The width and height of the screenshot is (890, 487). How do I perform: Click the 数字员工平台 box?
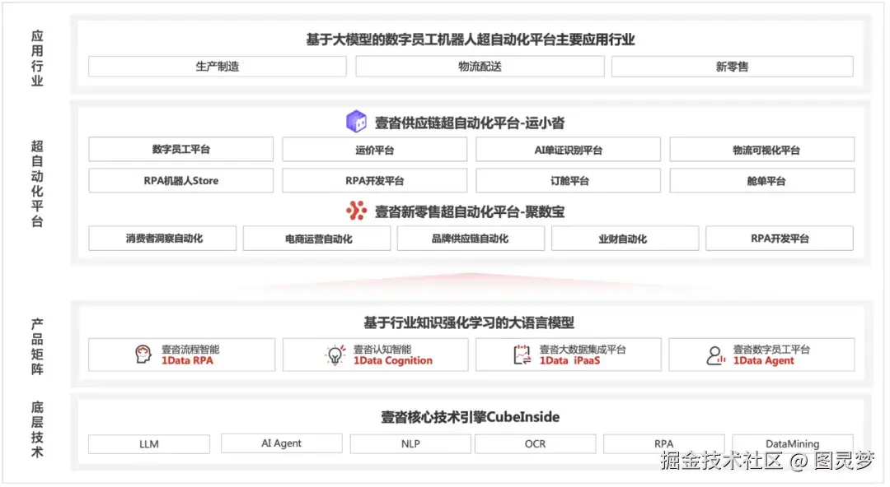coord(180,149)
